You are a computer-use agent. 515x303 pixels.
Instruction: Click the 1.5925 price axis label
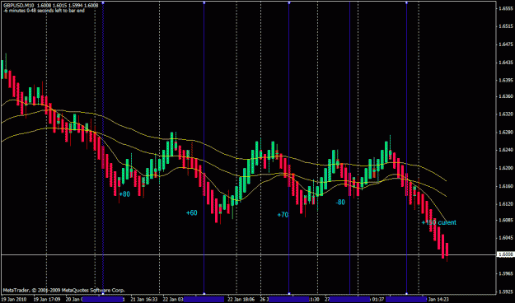[x=506, y=291]
